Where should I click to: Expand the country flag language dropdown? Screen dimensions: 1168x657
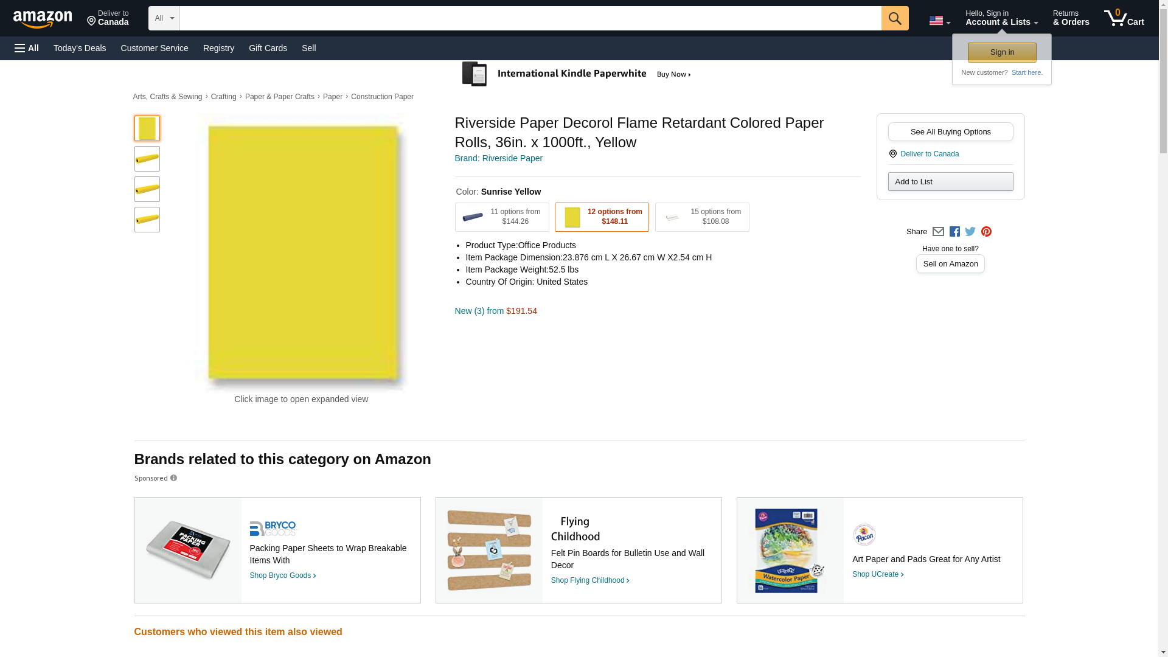(939, 21)
